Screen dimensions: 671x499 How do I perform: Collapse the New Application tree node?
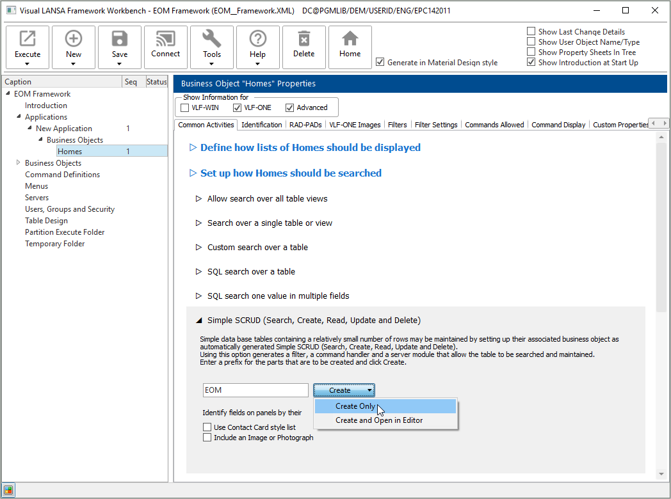tap(30, 128)
